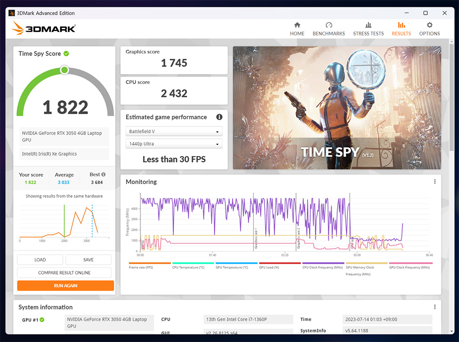This screenshot has width=459, height=342.
Task: Click the Time Spy benchmark image
Action: (337, 108)
